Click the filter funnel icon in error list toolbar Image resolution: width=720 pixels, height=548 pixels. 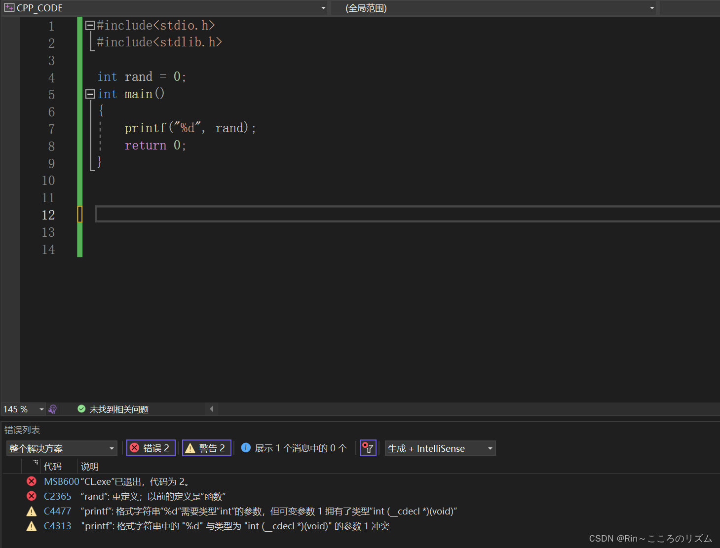(x=368, y=448)
